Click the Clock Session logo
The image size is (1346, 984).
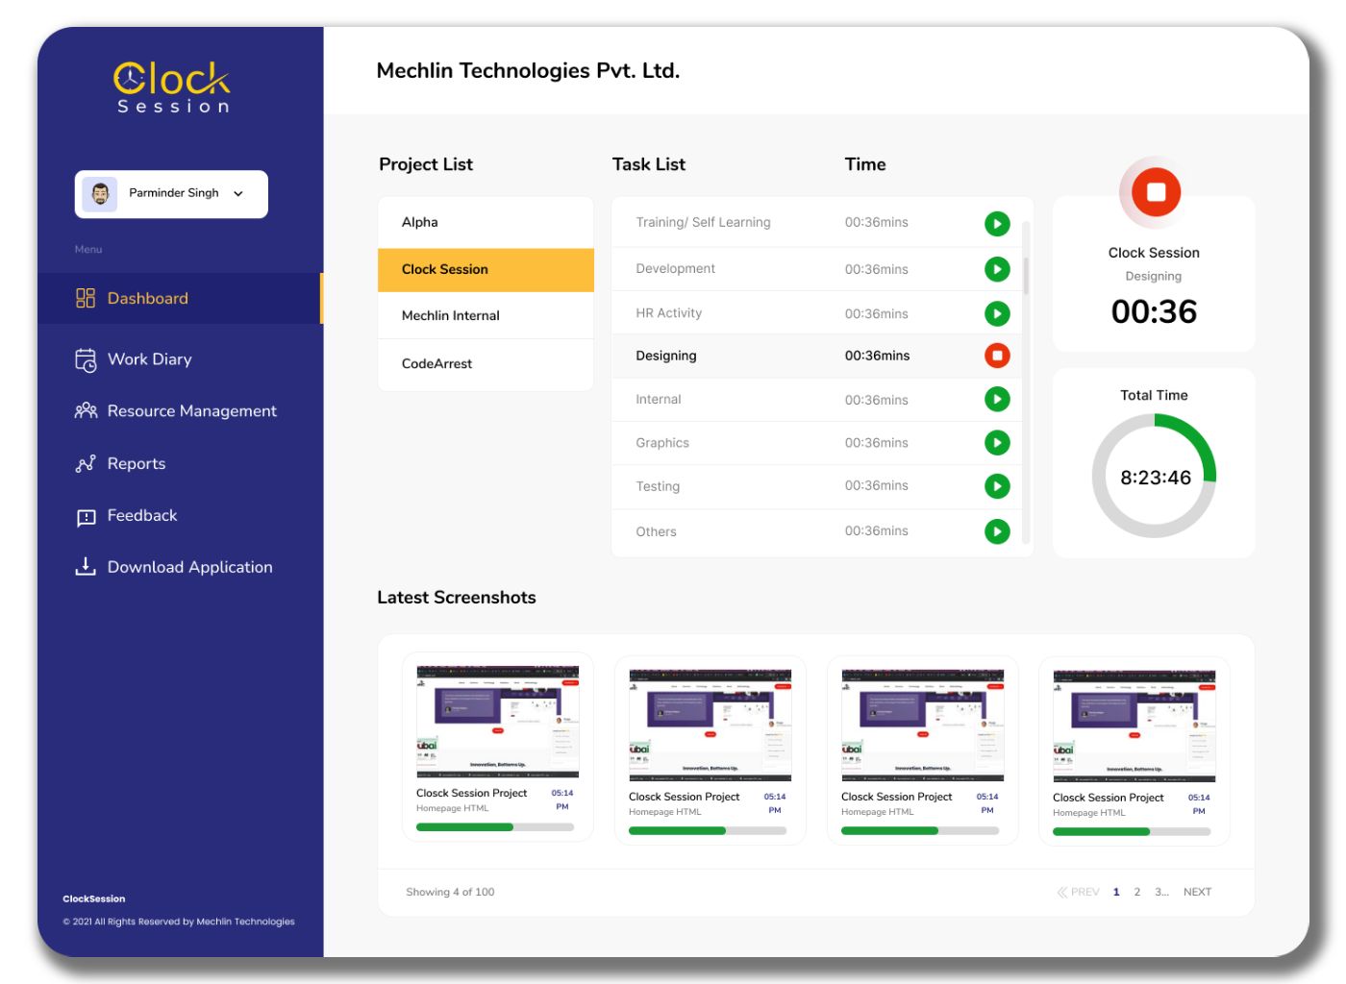[171, 86]
